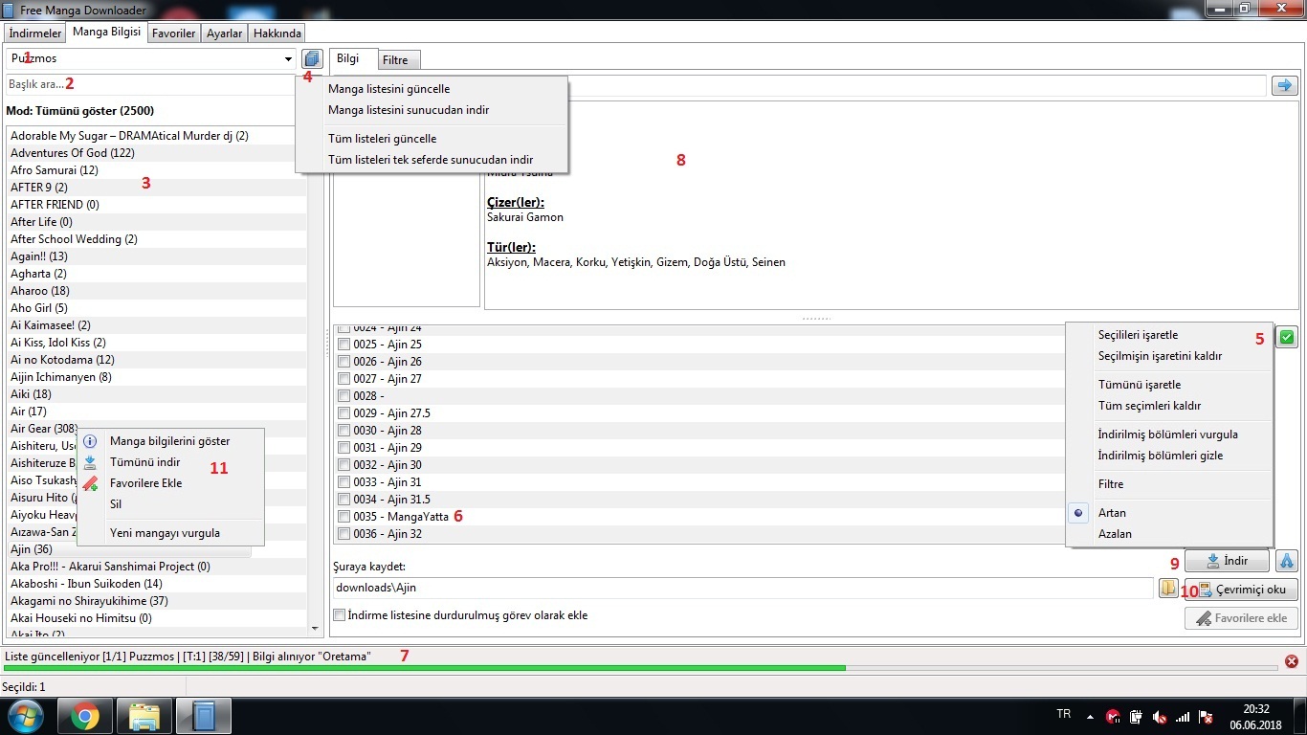Choose 'İndirilmiş bölümleri gizle' menu item
The height and width of the screenshot is (735, 1307).
click(x=1169, y=456)
